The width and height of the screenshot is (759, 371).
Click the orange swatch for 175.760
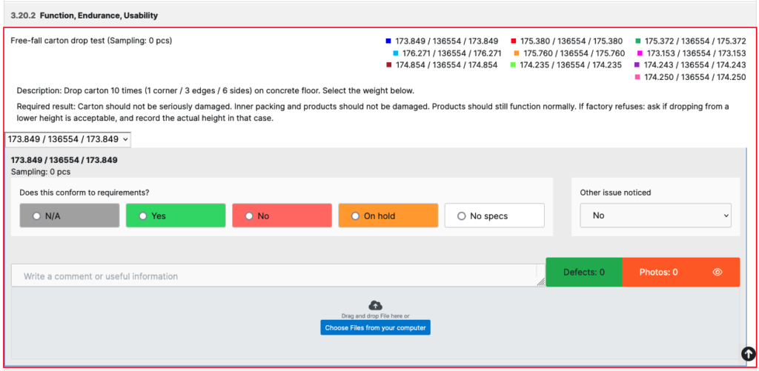517,53
